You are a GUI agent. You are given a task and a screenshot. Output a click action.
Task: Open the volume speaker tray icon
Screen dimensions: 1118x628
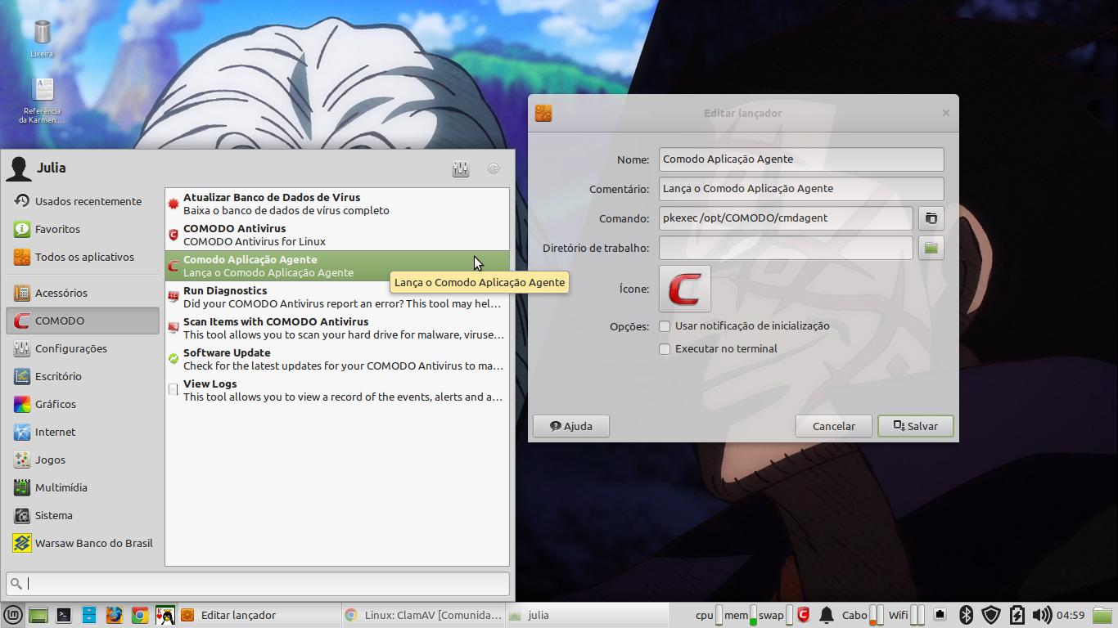coord(1042,615)
